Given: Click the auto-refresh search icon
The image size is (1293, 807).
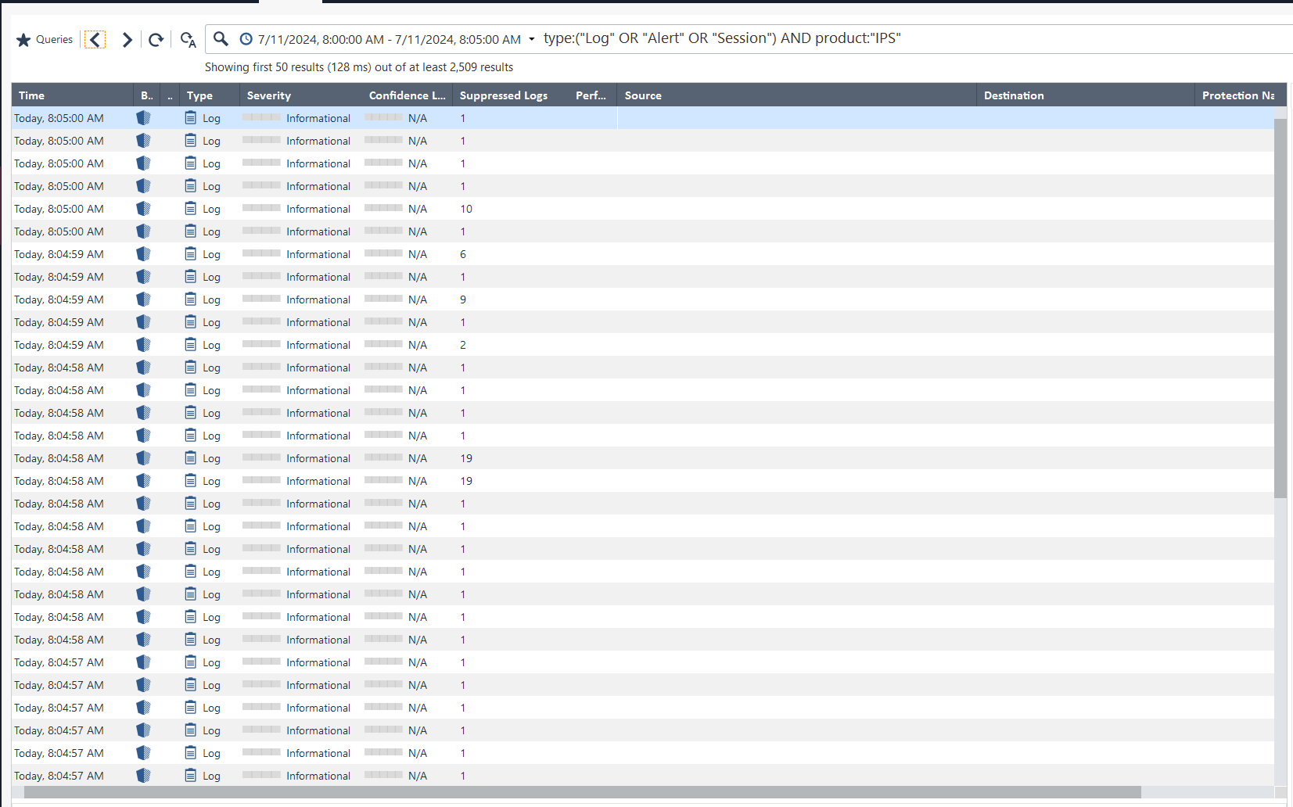Looking at the screenshot, I should point(188,39).
